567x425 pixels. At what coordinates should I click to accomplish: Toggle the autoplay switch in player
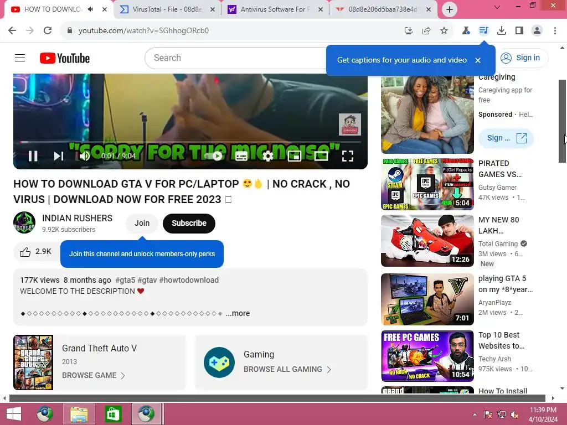point(214,156)
